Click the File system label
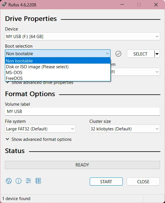The height and width of the screenshot is (203, 165). point(15,121)
